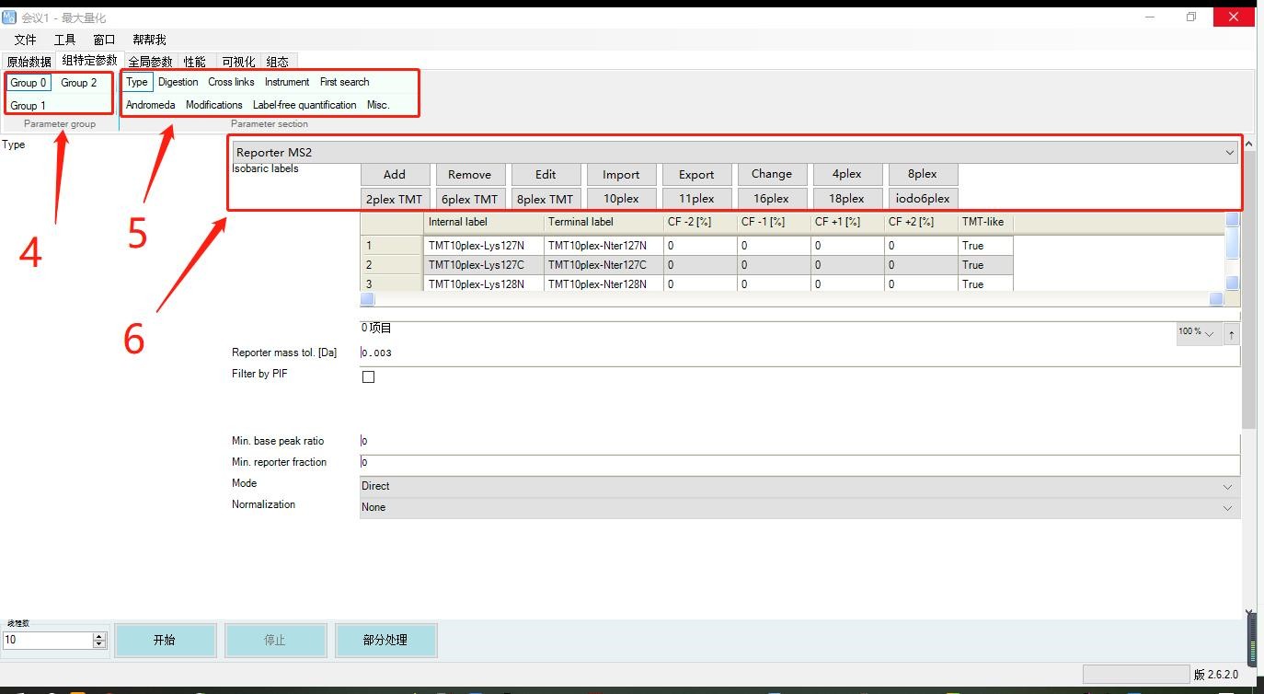Select parameter group Group 0
1264x694 pixels.
click(29, 83)
